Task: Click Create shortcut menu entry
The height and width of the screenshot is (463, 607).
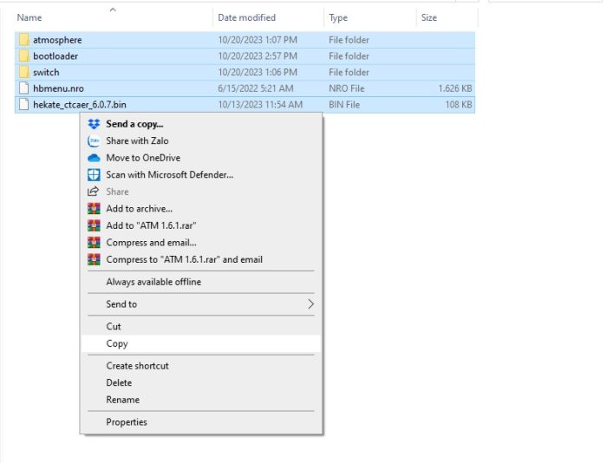Action: tap(137, 366)
